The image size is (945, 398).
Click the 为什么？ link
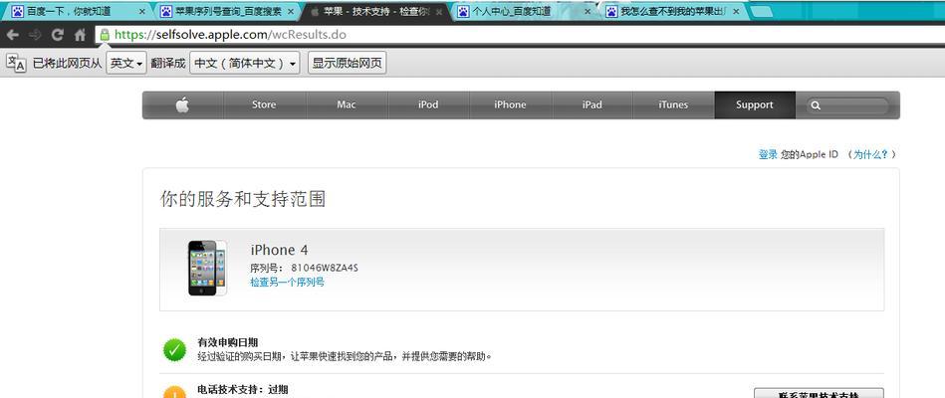click(871, 155)
